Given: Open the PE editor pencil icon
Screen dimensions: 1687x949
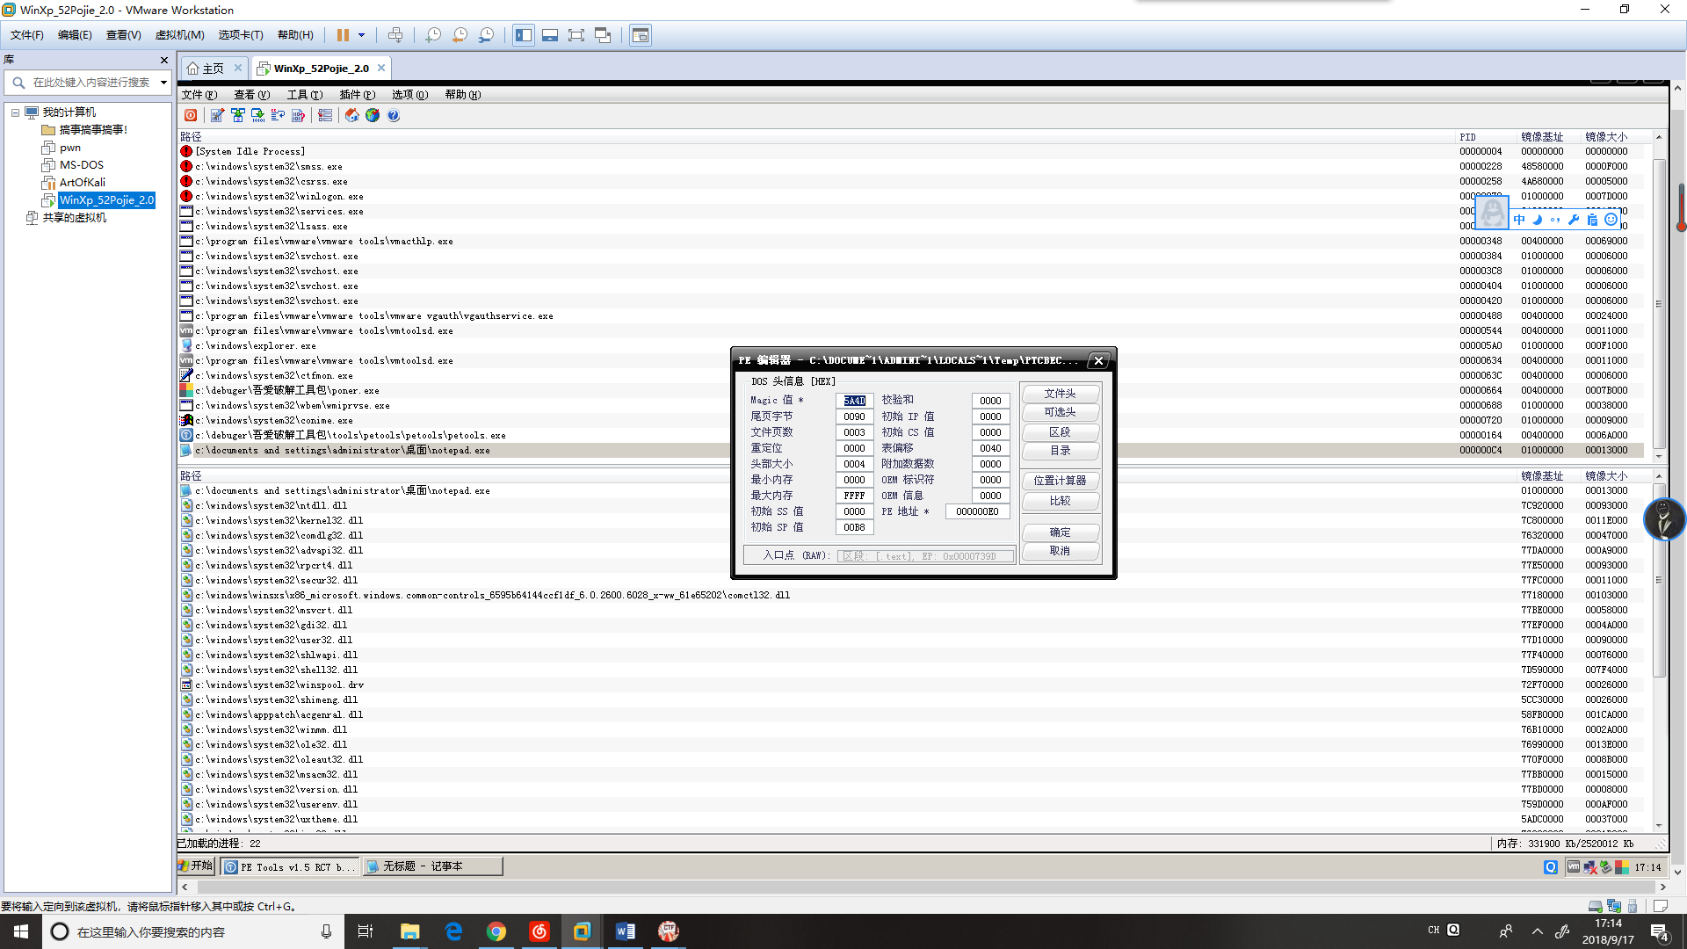Looking at the screenshot, I should [x=217, y=115].
